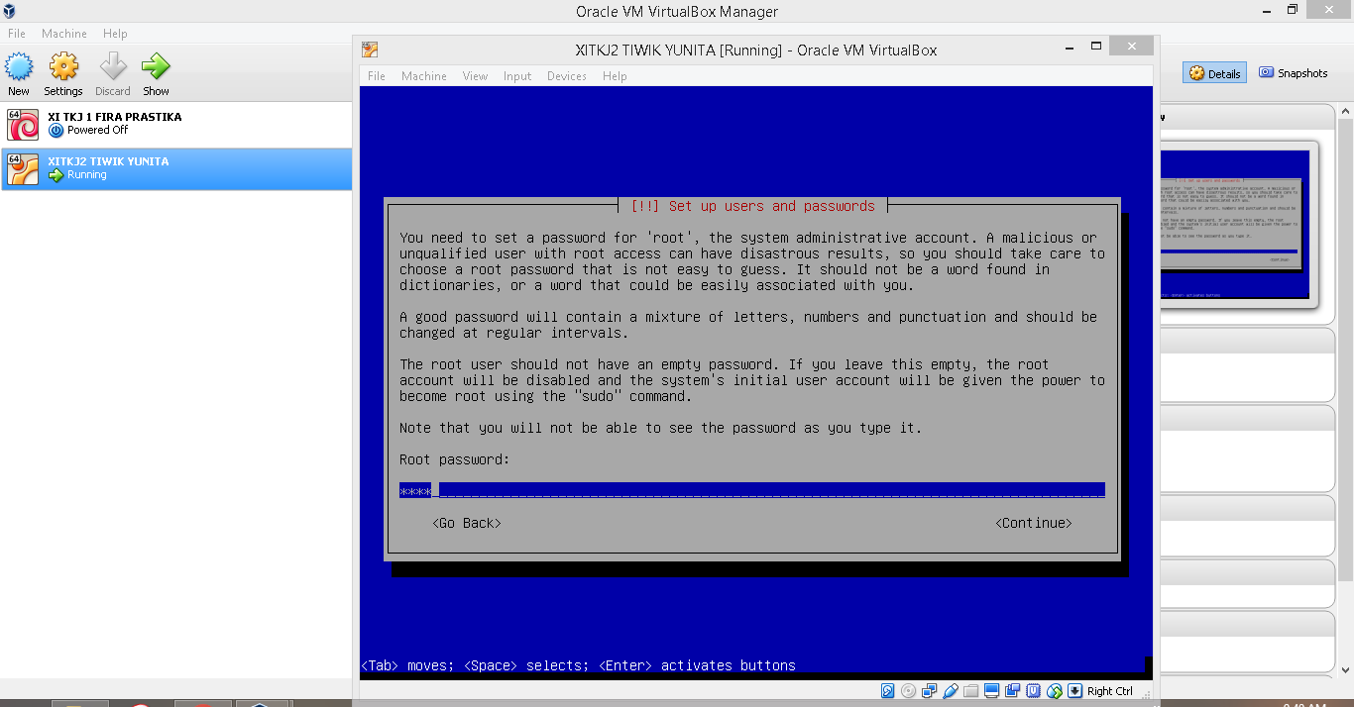Open File menu in VirtualBox Manager
Screen dimensions: 1354x707
click(17, 34)
